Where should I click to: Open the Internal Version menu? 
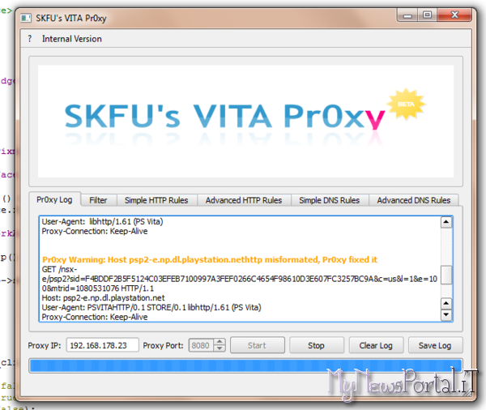(72, 39)
